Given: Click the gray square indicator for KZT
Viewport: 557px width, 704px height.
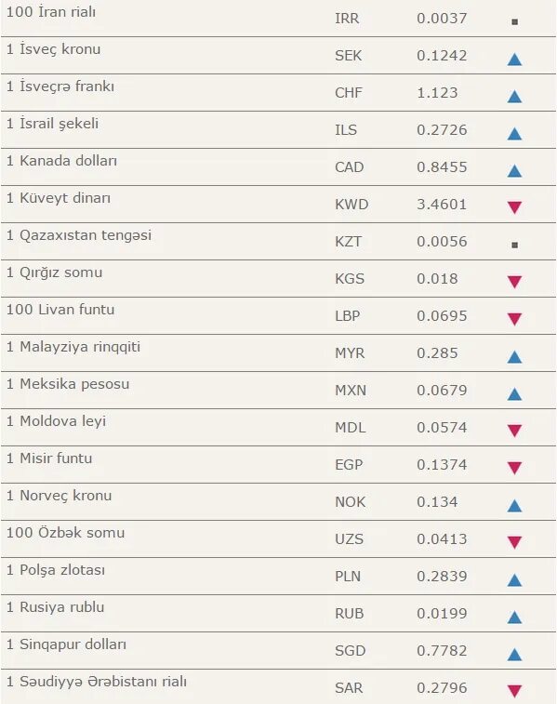Looking at the screenshot, I should 515,245.
